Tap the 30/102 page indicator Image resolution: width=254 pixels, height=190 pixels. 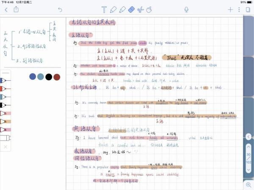click(248, 158)
